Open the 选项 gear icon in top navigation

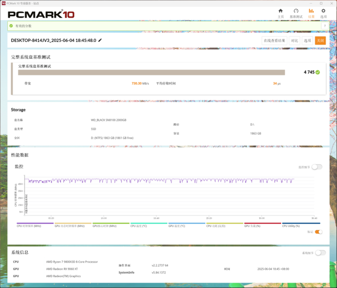tap(323, 11)
